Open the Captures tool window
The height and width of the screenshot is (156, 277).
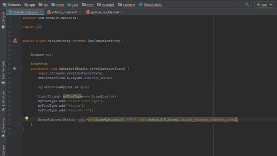coord(3,150)
